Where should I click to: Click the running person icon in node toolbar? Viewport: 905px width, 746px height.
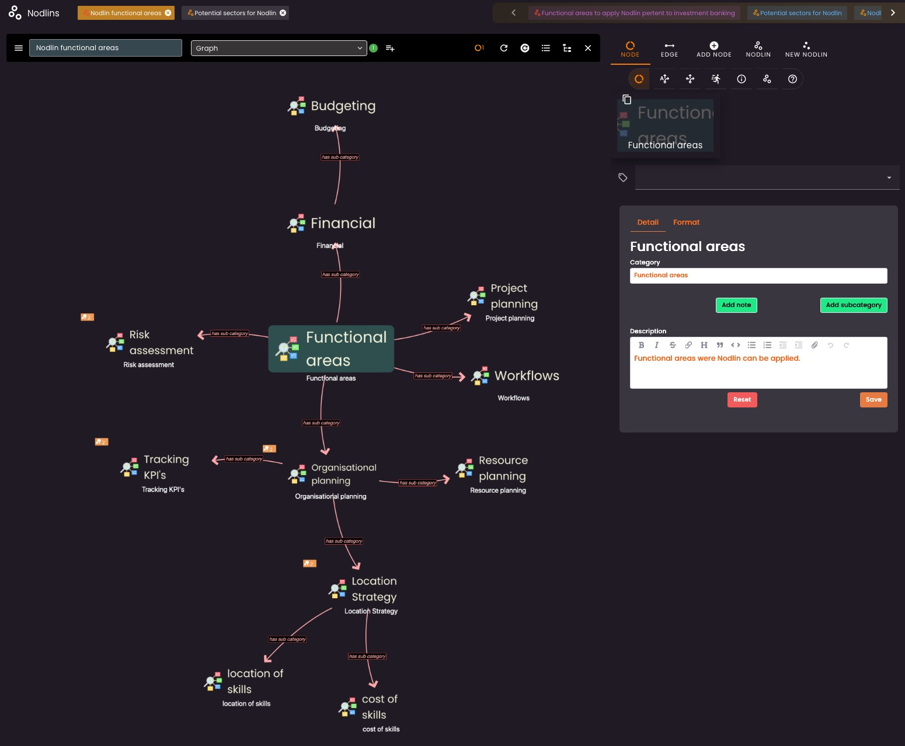click(x=716, y=79)
